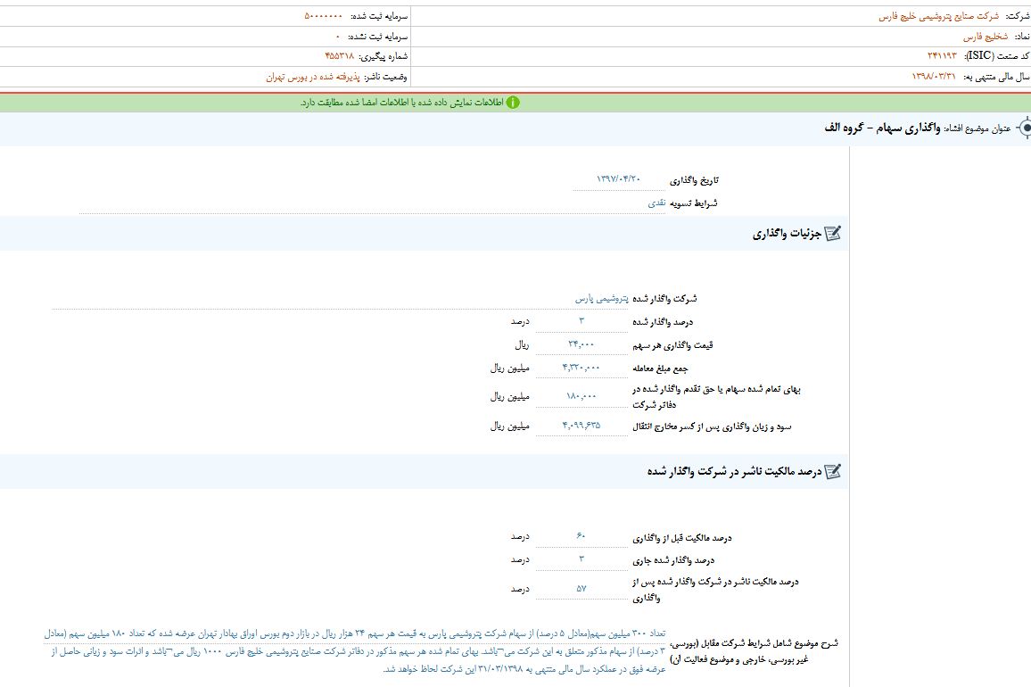Click the green info icon in the status banner
This screenshot has height=687, width=1031.
[513, 103]
